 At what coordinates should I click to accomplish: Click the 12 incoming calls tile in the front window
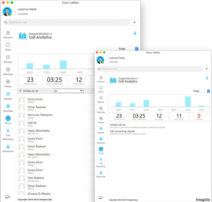click(159, 117)
